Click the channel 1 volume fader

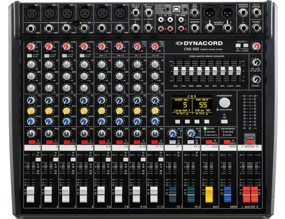(x=30, y=194)
